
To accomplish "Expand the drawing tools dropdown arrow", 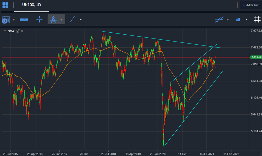I will 62,20.
